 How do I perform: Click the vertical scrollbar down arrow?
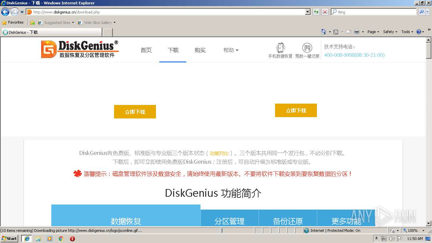(429, 223)
